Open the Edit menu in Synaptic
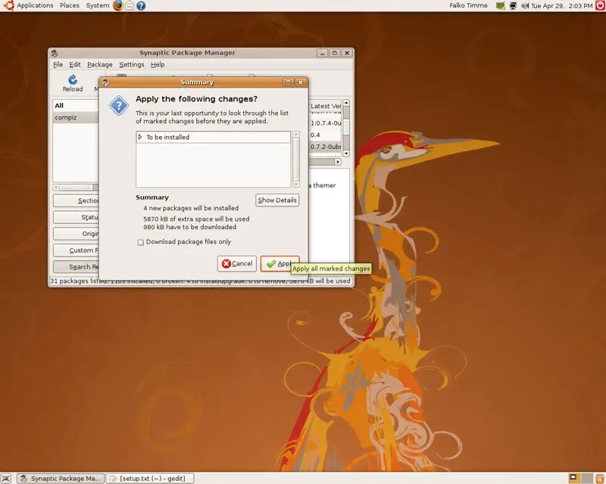Screen dimensions: 606x484 point(74,64)
